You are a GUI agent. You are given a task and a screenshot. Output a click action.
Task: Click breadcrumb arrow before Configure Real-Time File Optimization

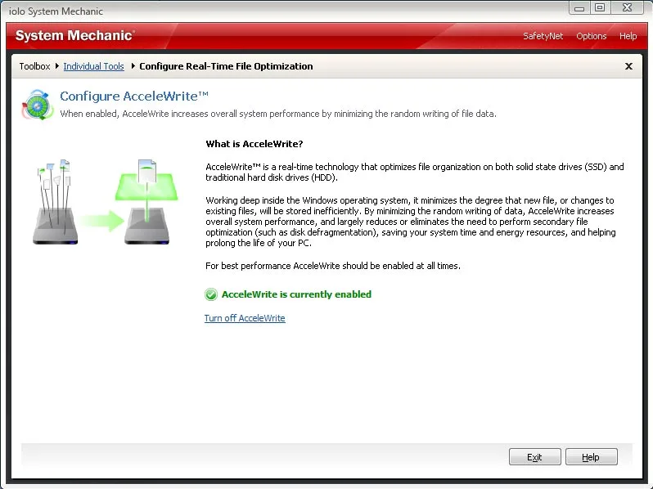point(133,65)
